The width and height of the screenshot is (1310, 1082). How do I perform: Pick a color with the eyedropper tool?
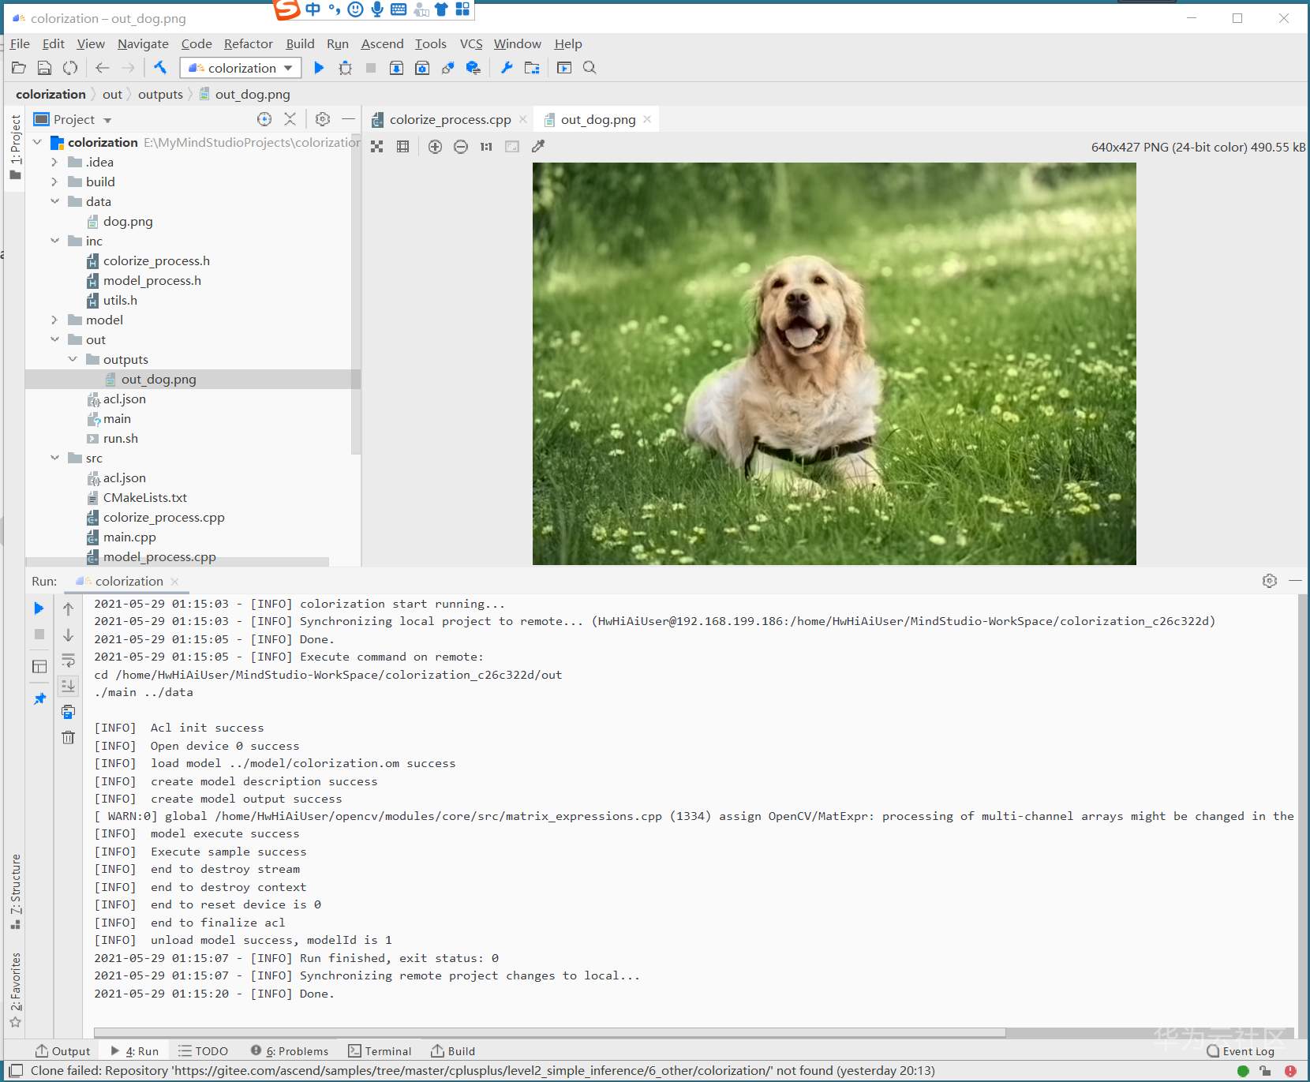[538, 146]
